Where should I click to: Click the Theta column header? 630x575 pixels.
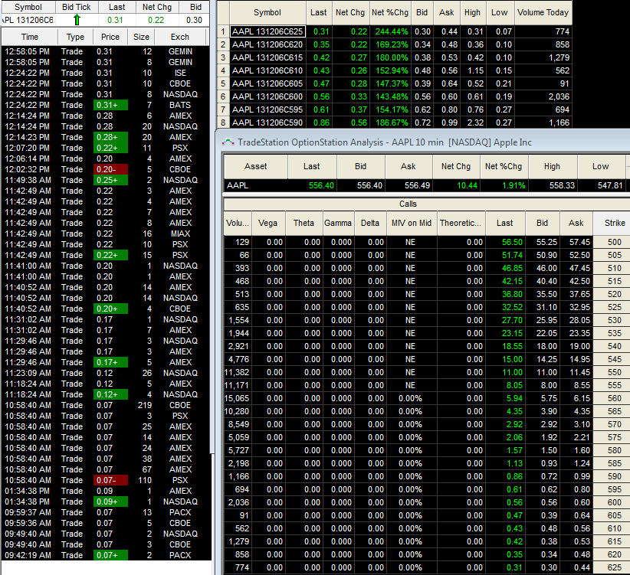click(x=304, y=223)
